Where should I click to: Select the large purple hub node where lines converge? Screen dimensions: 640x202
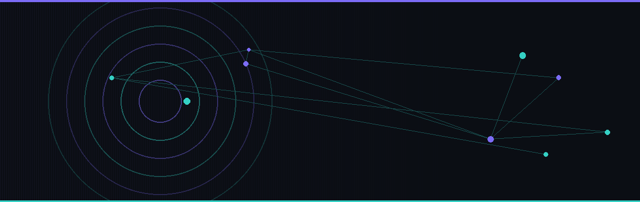click(491, 139)
